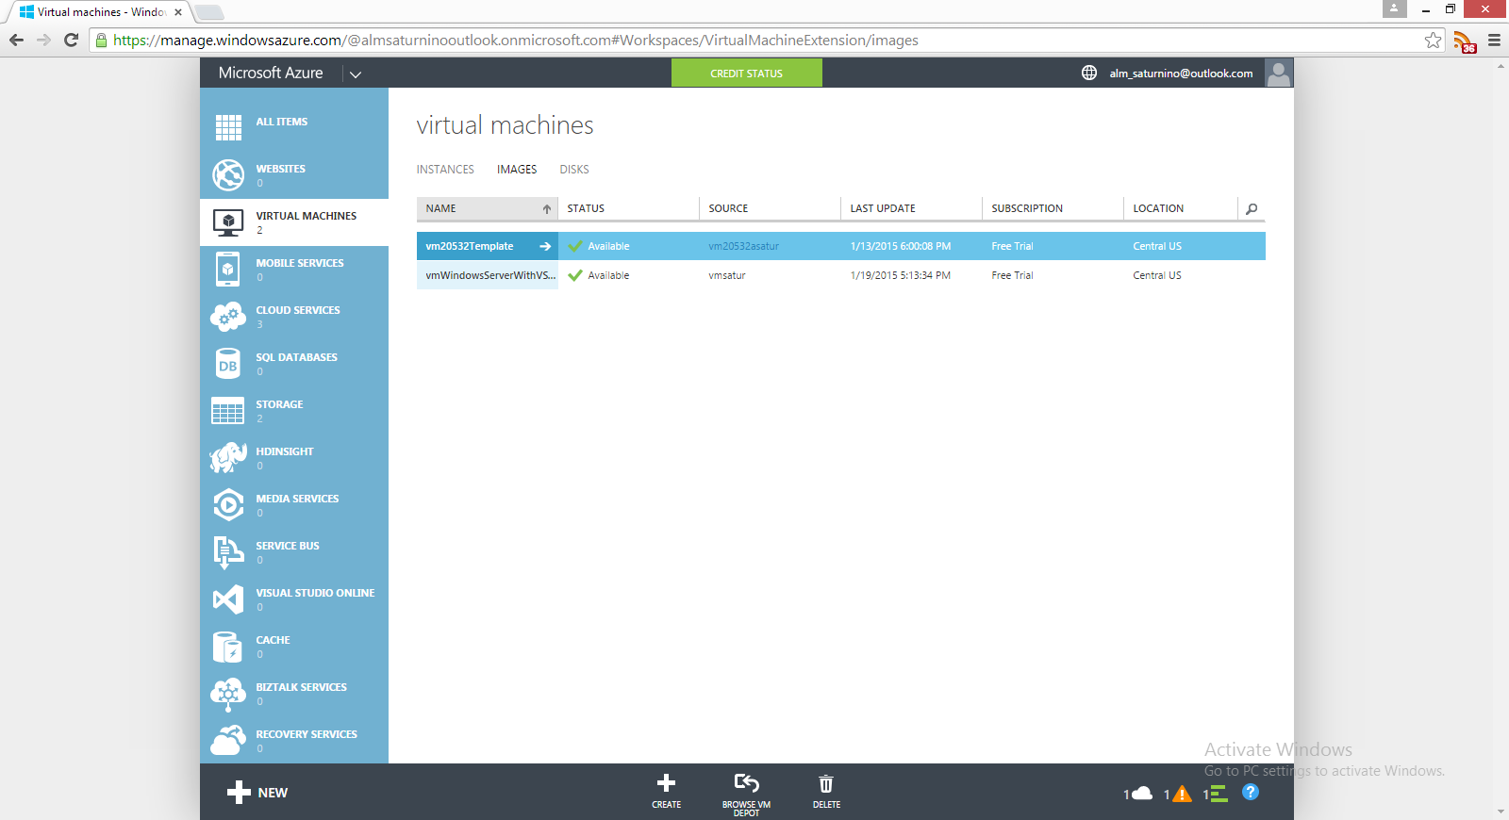Open the language globe icon
The image size is (1509, 820).
1089,73
